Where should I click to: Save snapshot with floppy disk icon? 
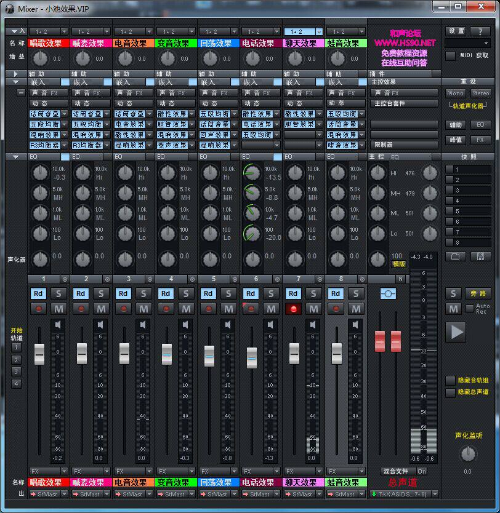pyautogui.click(x=480, y=256)
